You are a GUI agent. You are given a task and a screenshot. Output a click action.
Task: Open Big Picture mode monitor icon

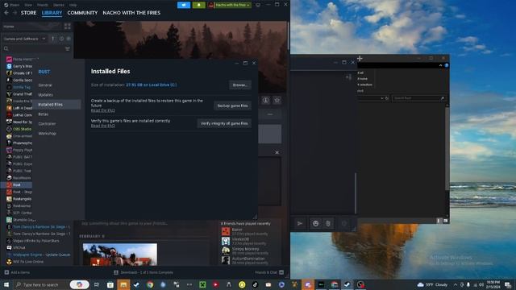(258, 5)
